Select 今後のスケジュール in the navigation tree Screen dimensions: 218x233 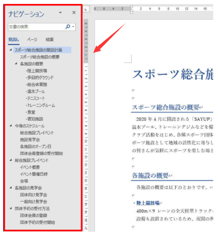coord(29,126)
